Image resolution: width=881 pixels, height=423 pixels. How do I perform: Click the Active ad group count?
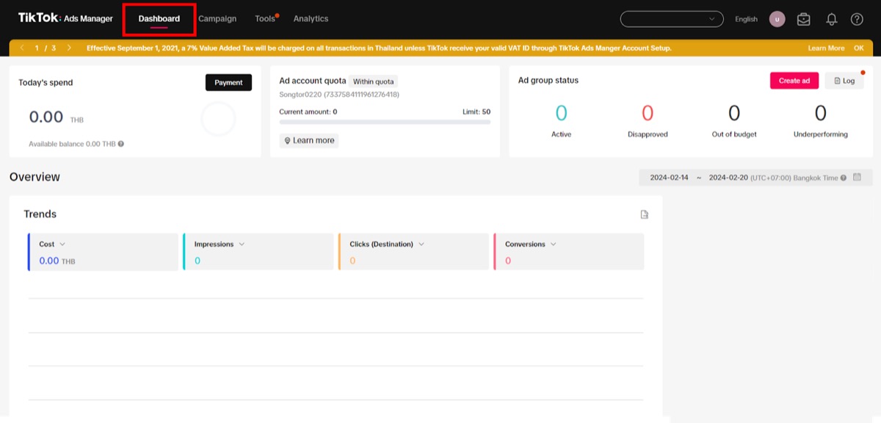tap(562, 113)
